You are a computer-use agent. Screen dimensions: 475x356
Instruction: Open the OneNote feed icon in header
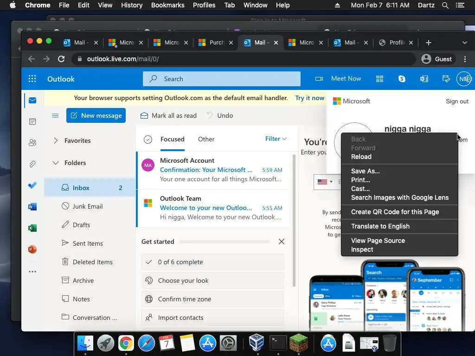(x=424, y=79)
